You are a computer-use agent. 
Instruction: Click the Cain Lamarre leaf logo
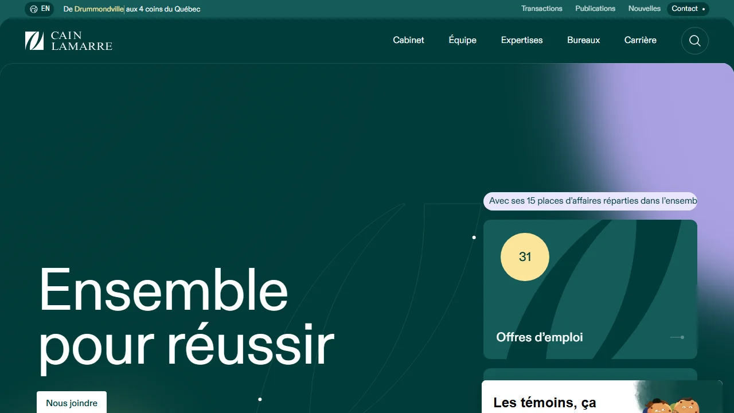34,41
